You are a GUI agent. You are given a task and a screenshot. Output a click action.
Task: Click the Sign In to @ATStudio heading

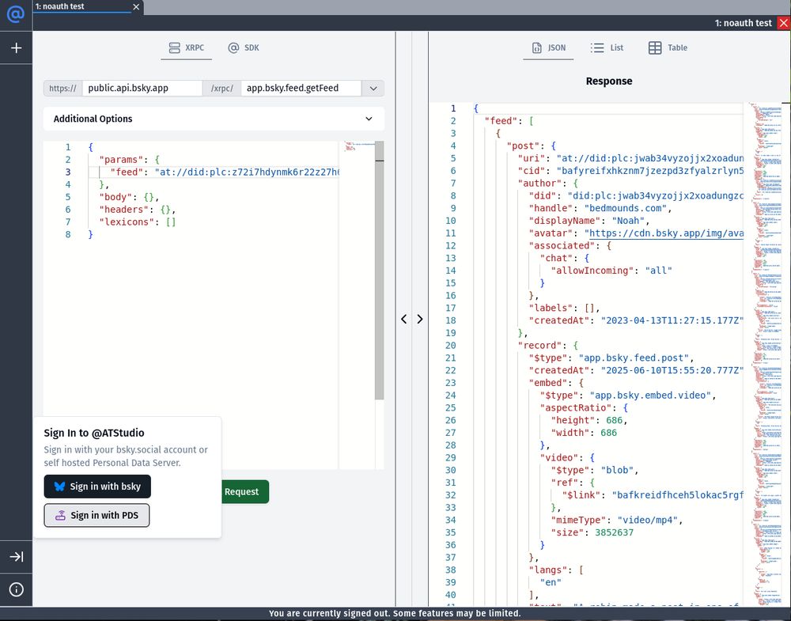[94, 433]
